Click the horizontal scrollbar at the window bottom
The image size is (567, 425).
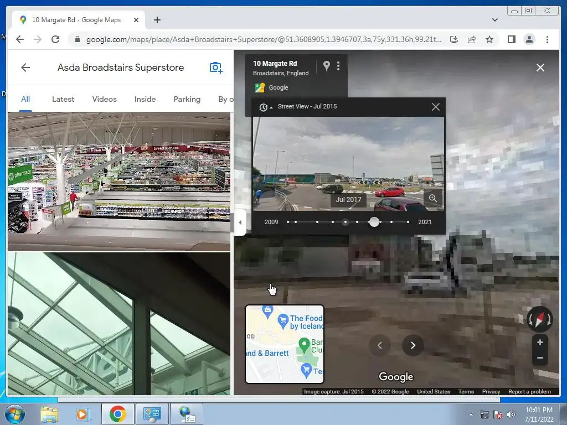279,400
